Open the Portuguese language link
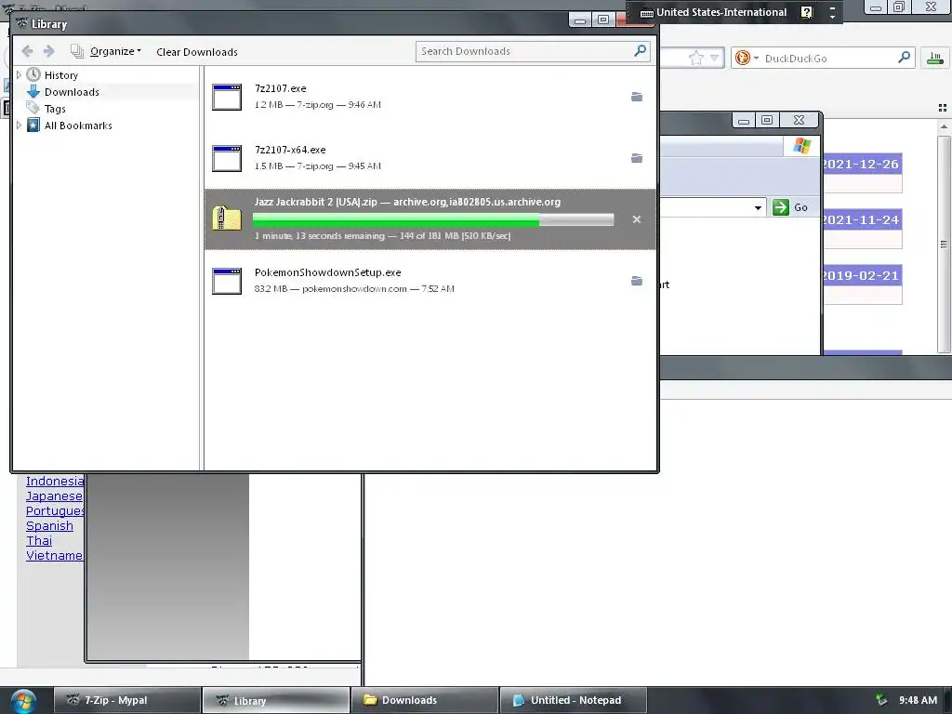This screenshot has width=952, height=714. pyautogui.click(x=55, y=511)
